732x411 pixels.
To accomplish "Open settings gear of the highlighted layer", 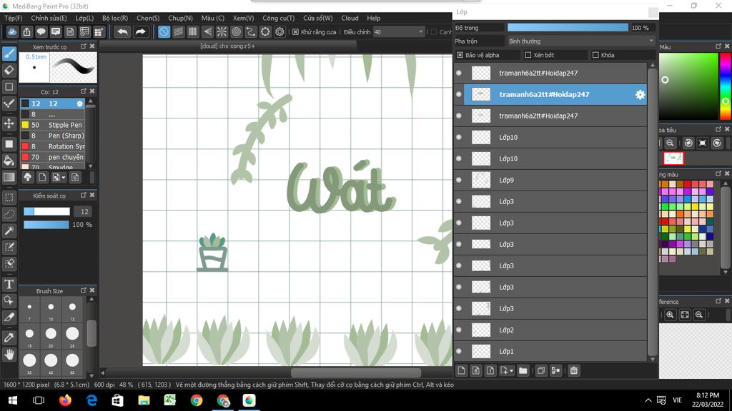I will (x=640, y=95).
